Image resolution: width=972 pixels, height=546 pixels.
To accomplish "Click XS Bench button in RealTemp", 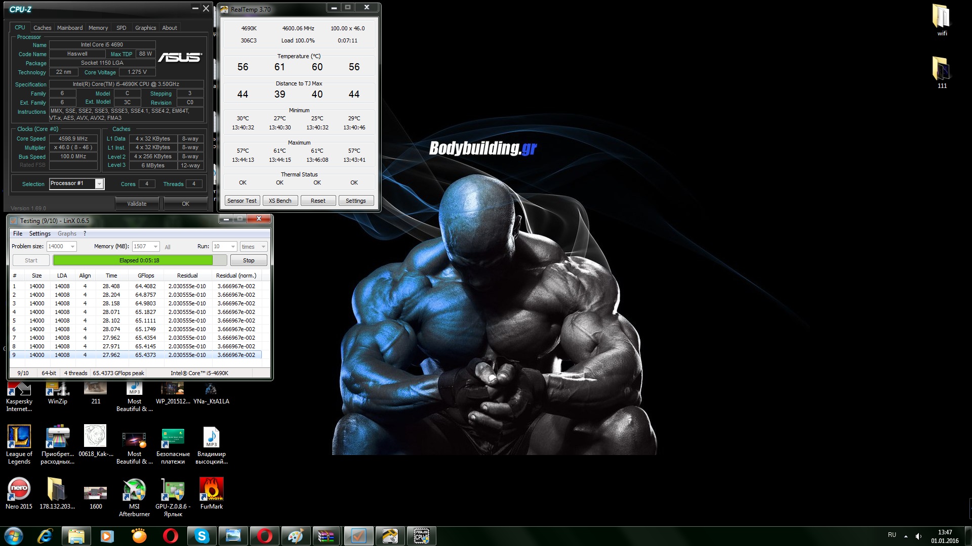I will click(x=280, y=201).
